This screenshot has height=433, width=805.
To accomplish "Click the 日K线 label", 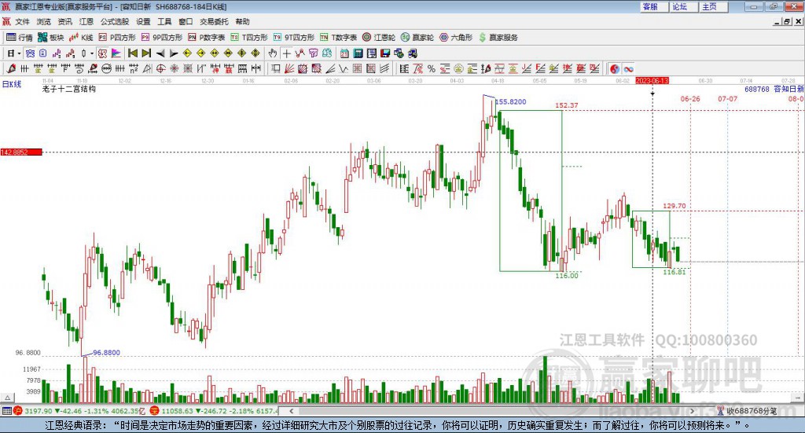I will tap(11, 84).
